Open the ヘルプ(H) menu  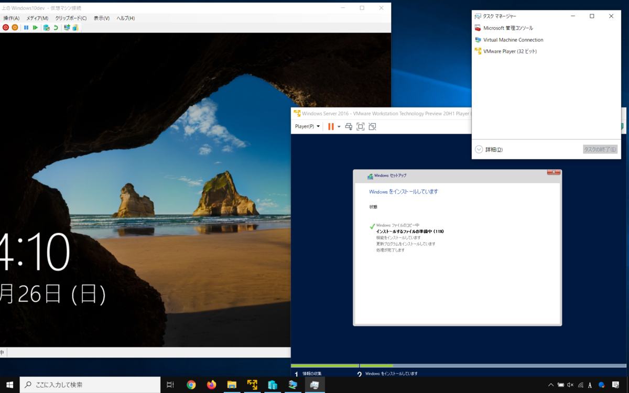(125, 18)
